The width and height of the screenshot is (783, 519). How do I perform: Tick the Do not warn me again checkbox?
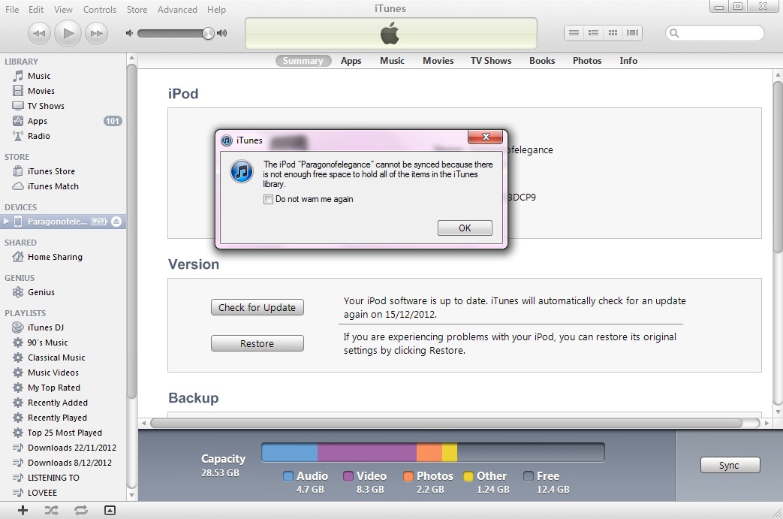(x=268, y=199)
